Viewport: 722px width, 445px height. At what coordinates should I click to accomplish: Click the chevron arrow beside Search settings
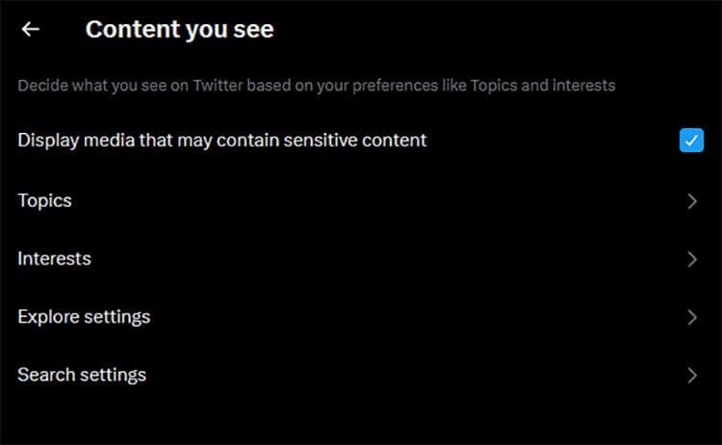pos(692,375)
